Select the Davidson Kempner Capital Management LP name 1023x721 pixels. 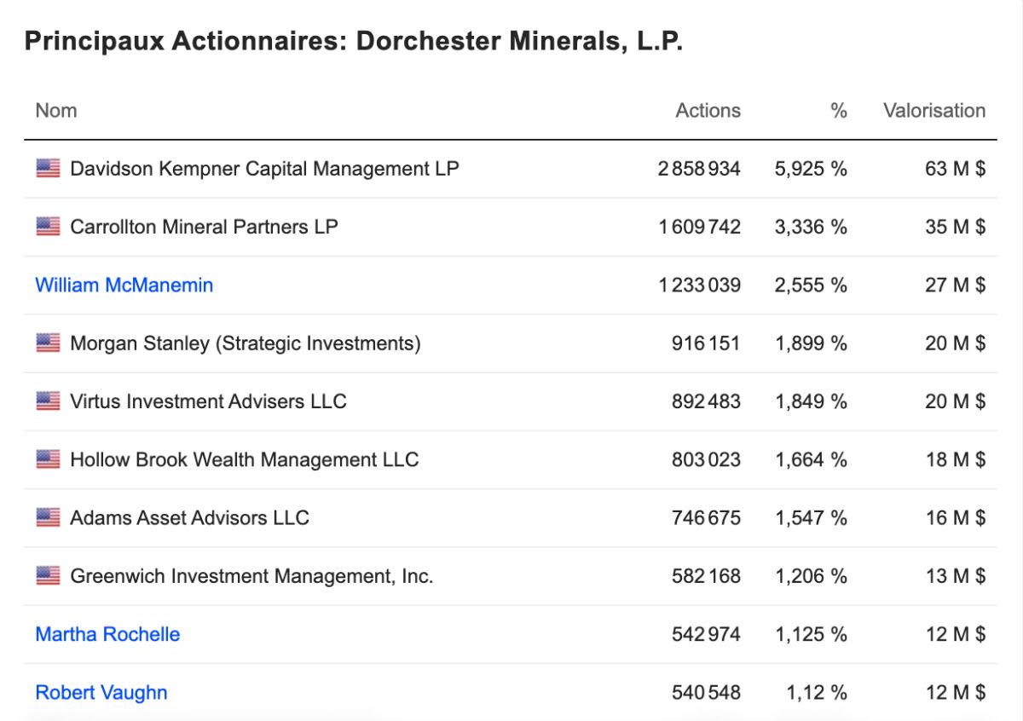pos(264,169)
